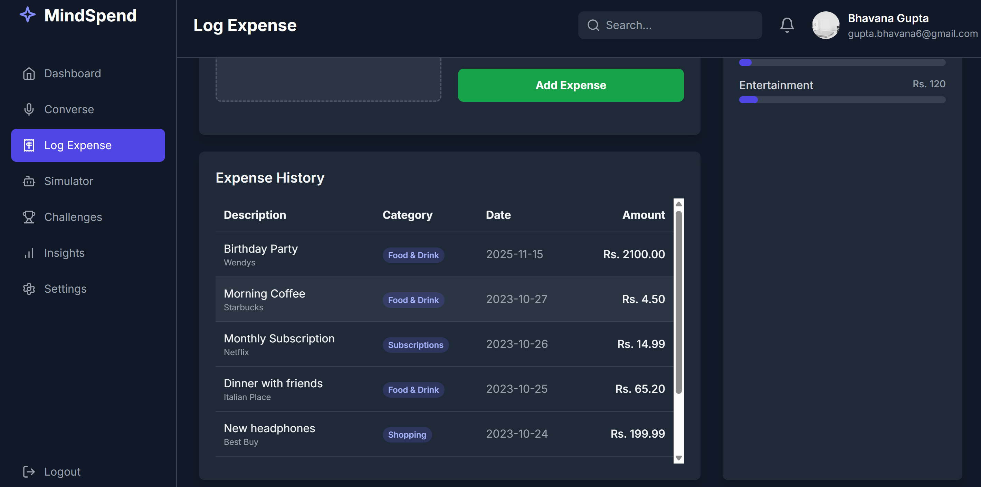Select the Dashboard home icon
Screen dimensions: 981x487
point(29,73)
